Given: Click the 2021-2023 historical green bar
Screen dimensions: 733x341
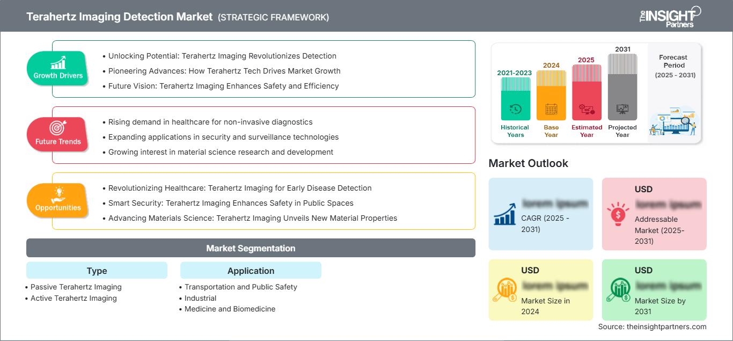Looking at the screenshot, I should click(515, 99).
